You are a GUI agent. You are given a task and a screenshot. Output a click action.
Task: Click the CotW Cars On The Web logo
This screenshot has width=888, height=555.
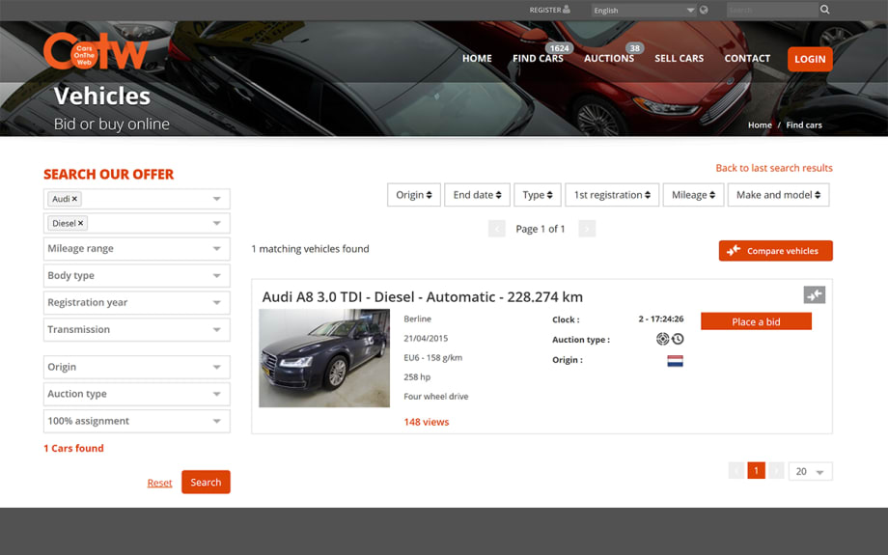point(96,52)
